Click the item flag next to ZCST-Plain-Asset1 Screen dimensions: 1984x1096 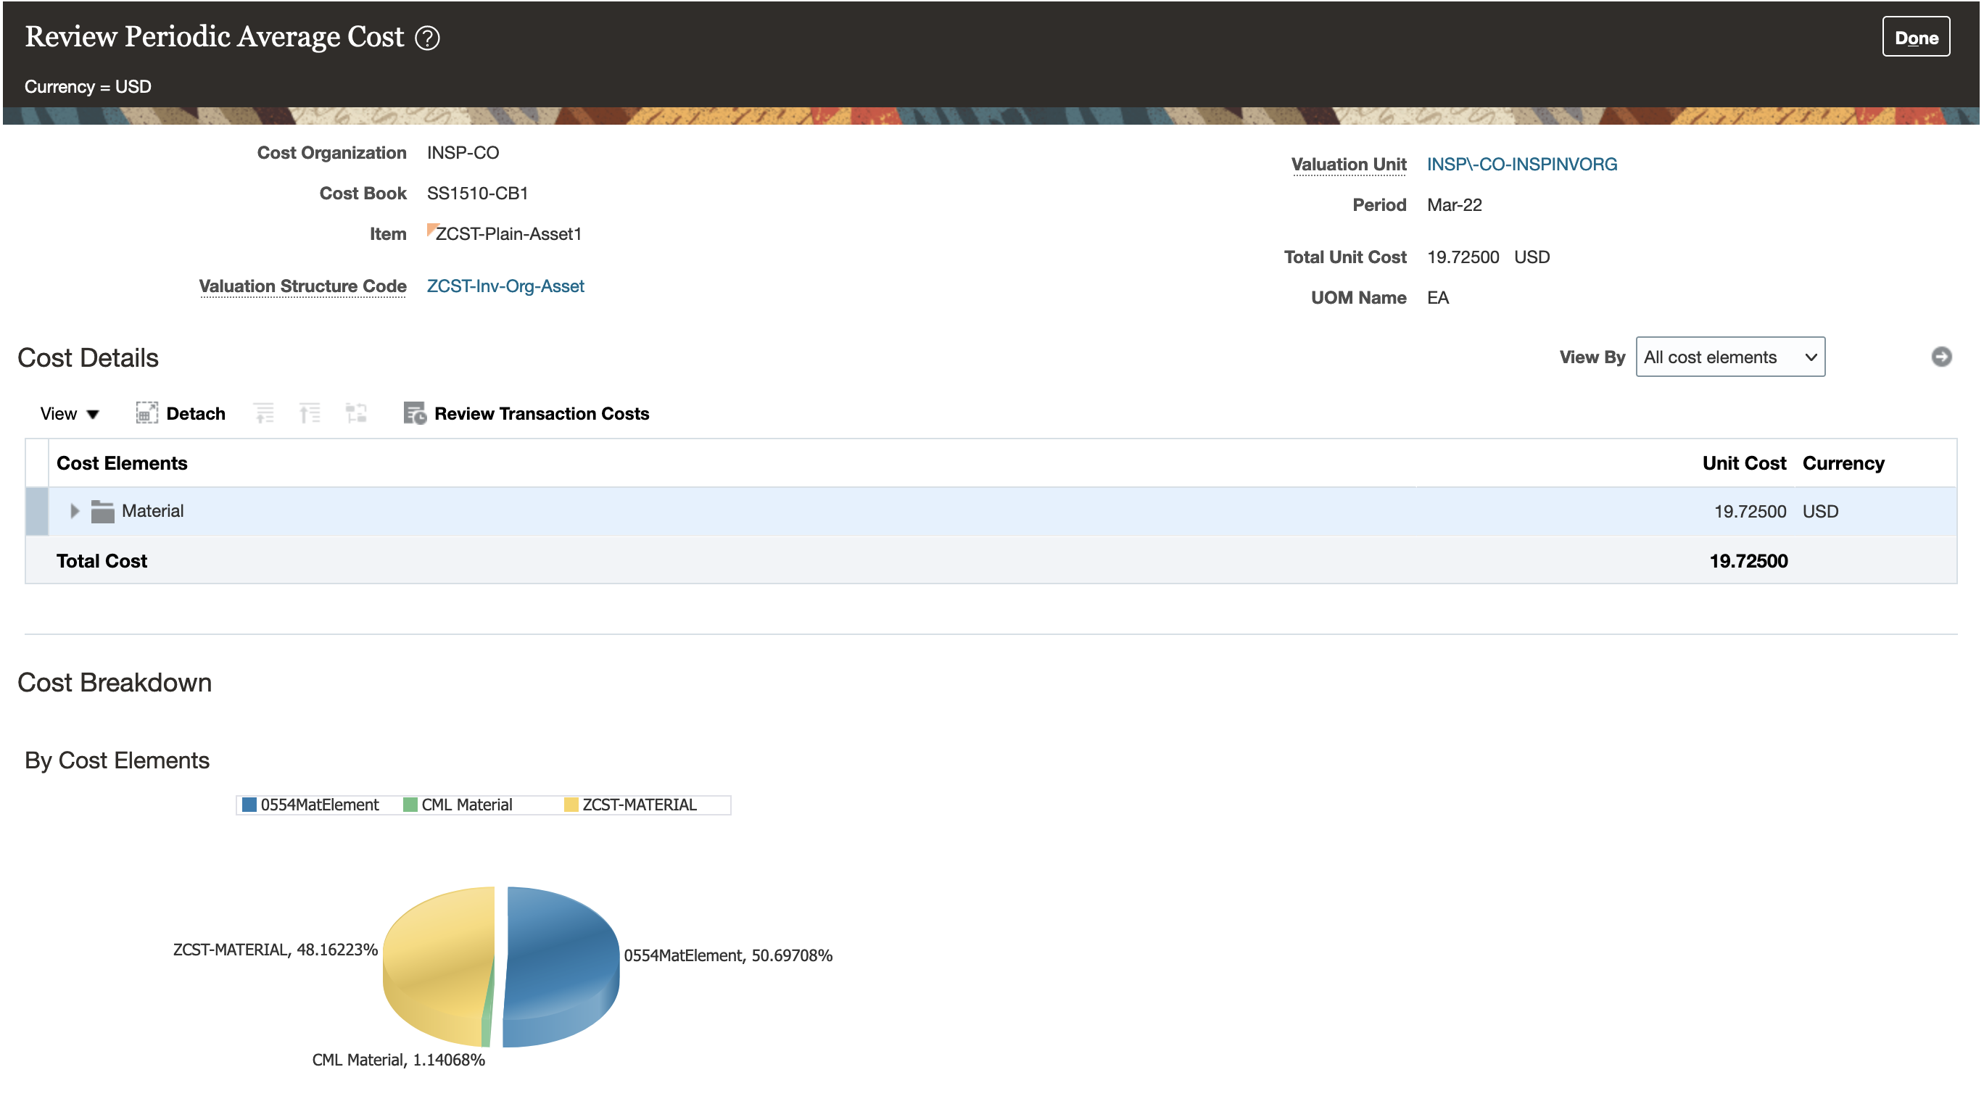[x=432, y=228]
